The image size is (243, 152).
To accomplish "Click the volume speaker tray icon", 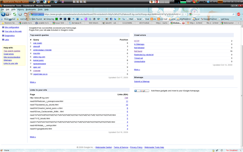I will point(205,2).
